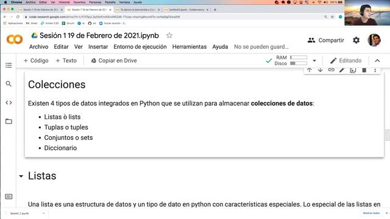This screenshot has width=390, height=219.
Task: Open the RAM/Disco runtime dropdown arrow
Action: pyautogui.click(x=314, y=61)
